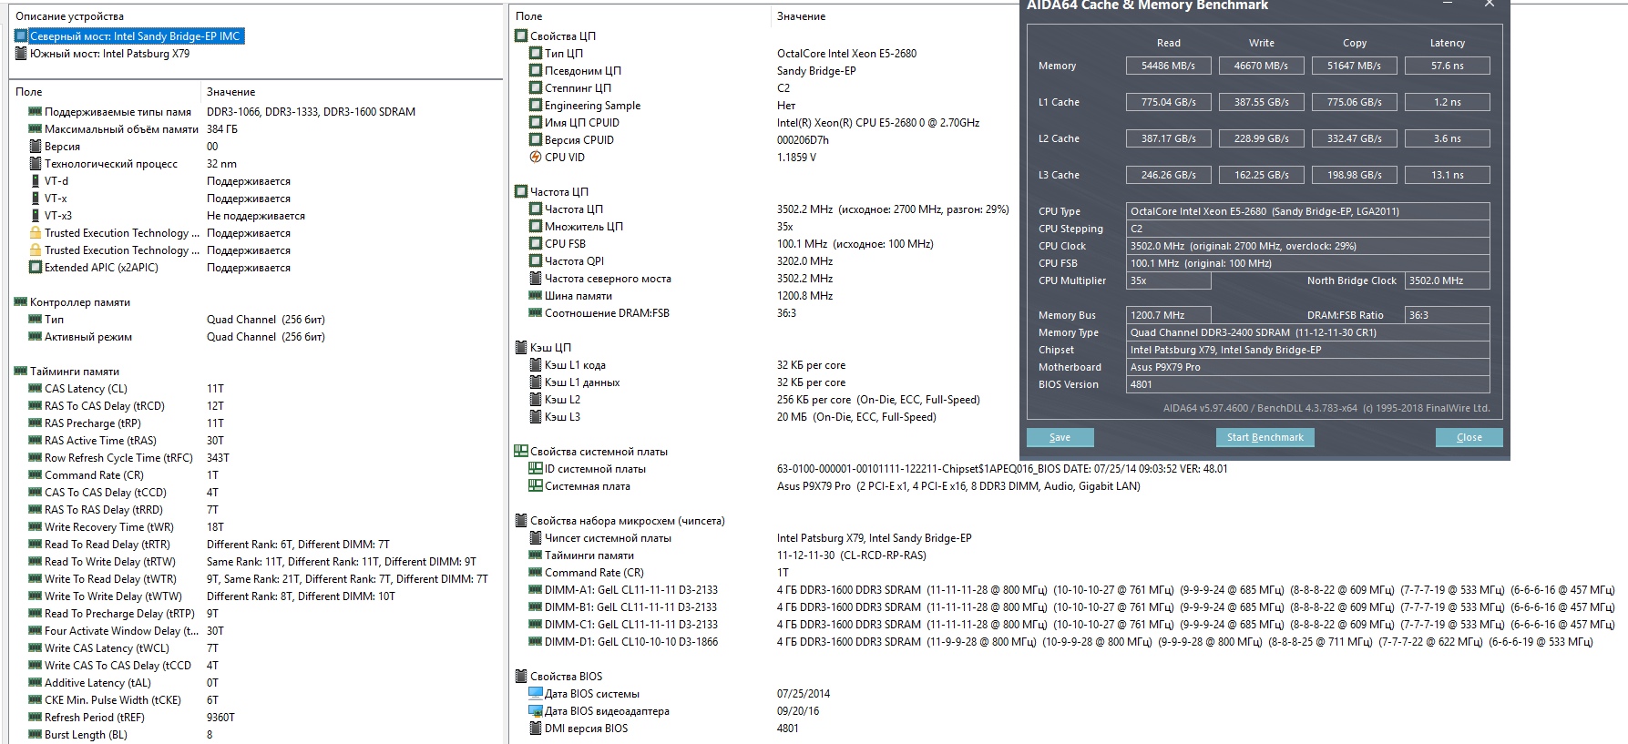Click the icon beside Additive Latency (tAL)
The image size is (1628, 744).
pos(36,683)
